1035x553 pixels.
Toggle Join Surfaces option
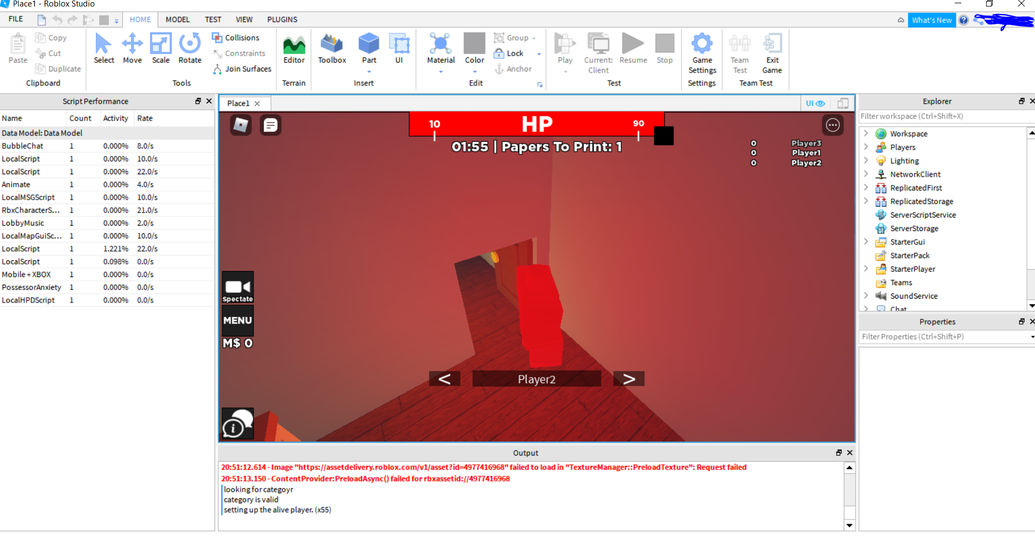(x=242, y=69)
